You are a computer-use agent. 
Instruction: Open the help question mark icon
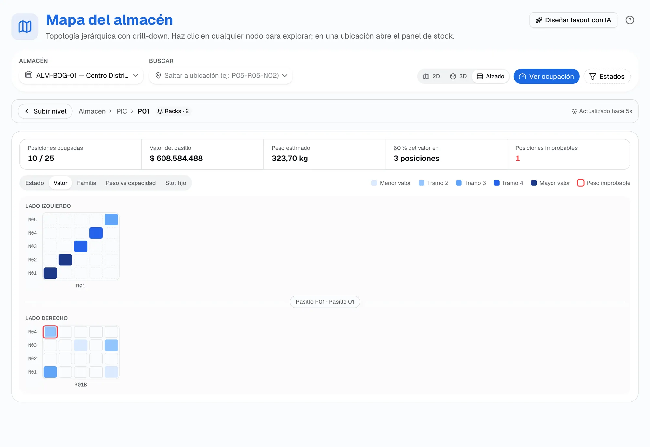pos(630,20)
